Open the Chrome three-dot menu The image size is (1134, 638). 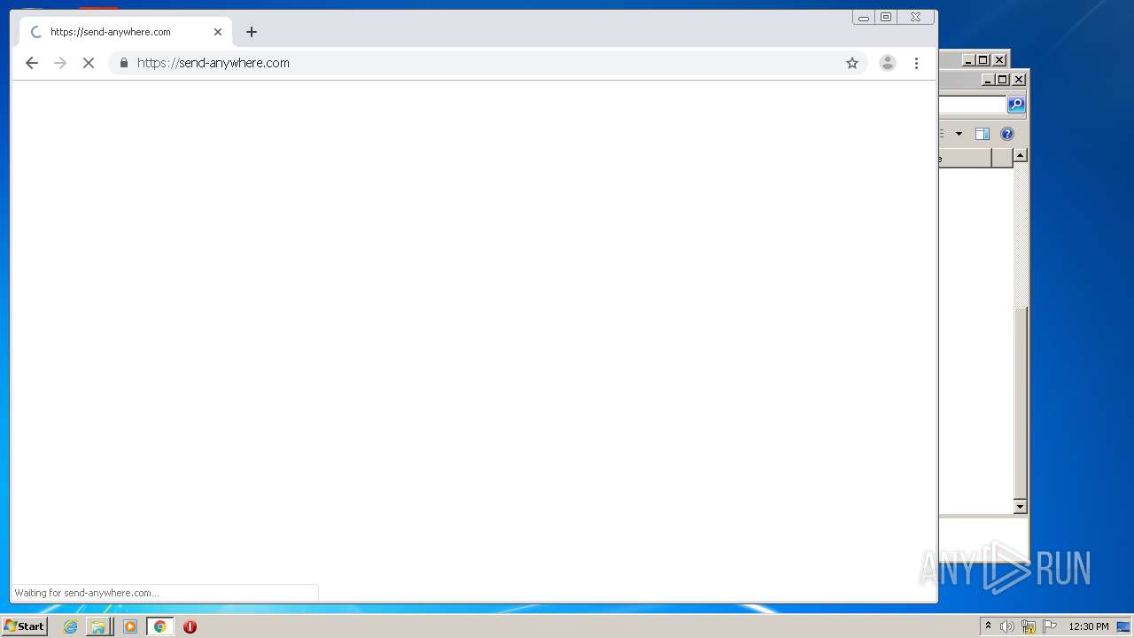[x=916, y=63]
